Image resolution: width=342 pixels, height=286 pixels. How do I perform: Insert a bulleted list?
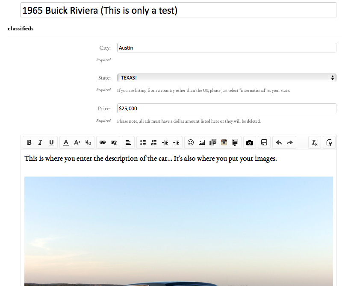(143, 142)
